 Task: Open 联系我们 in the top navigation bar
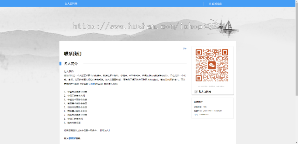coord(217,4)
